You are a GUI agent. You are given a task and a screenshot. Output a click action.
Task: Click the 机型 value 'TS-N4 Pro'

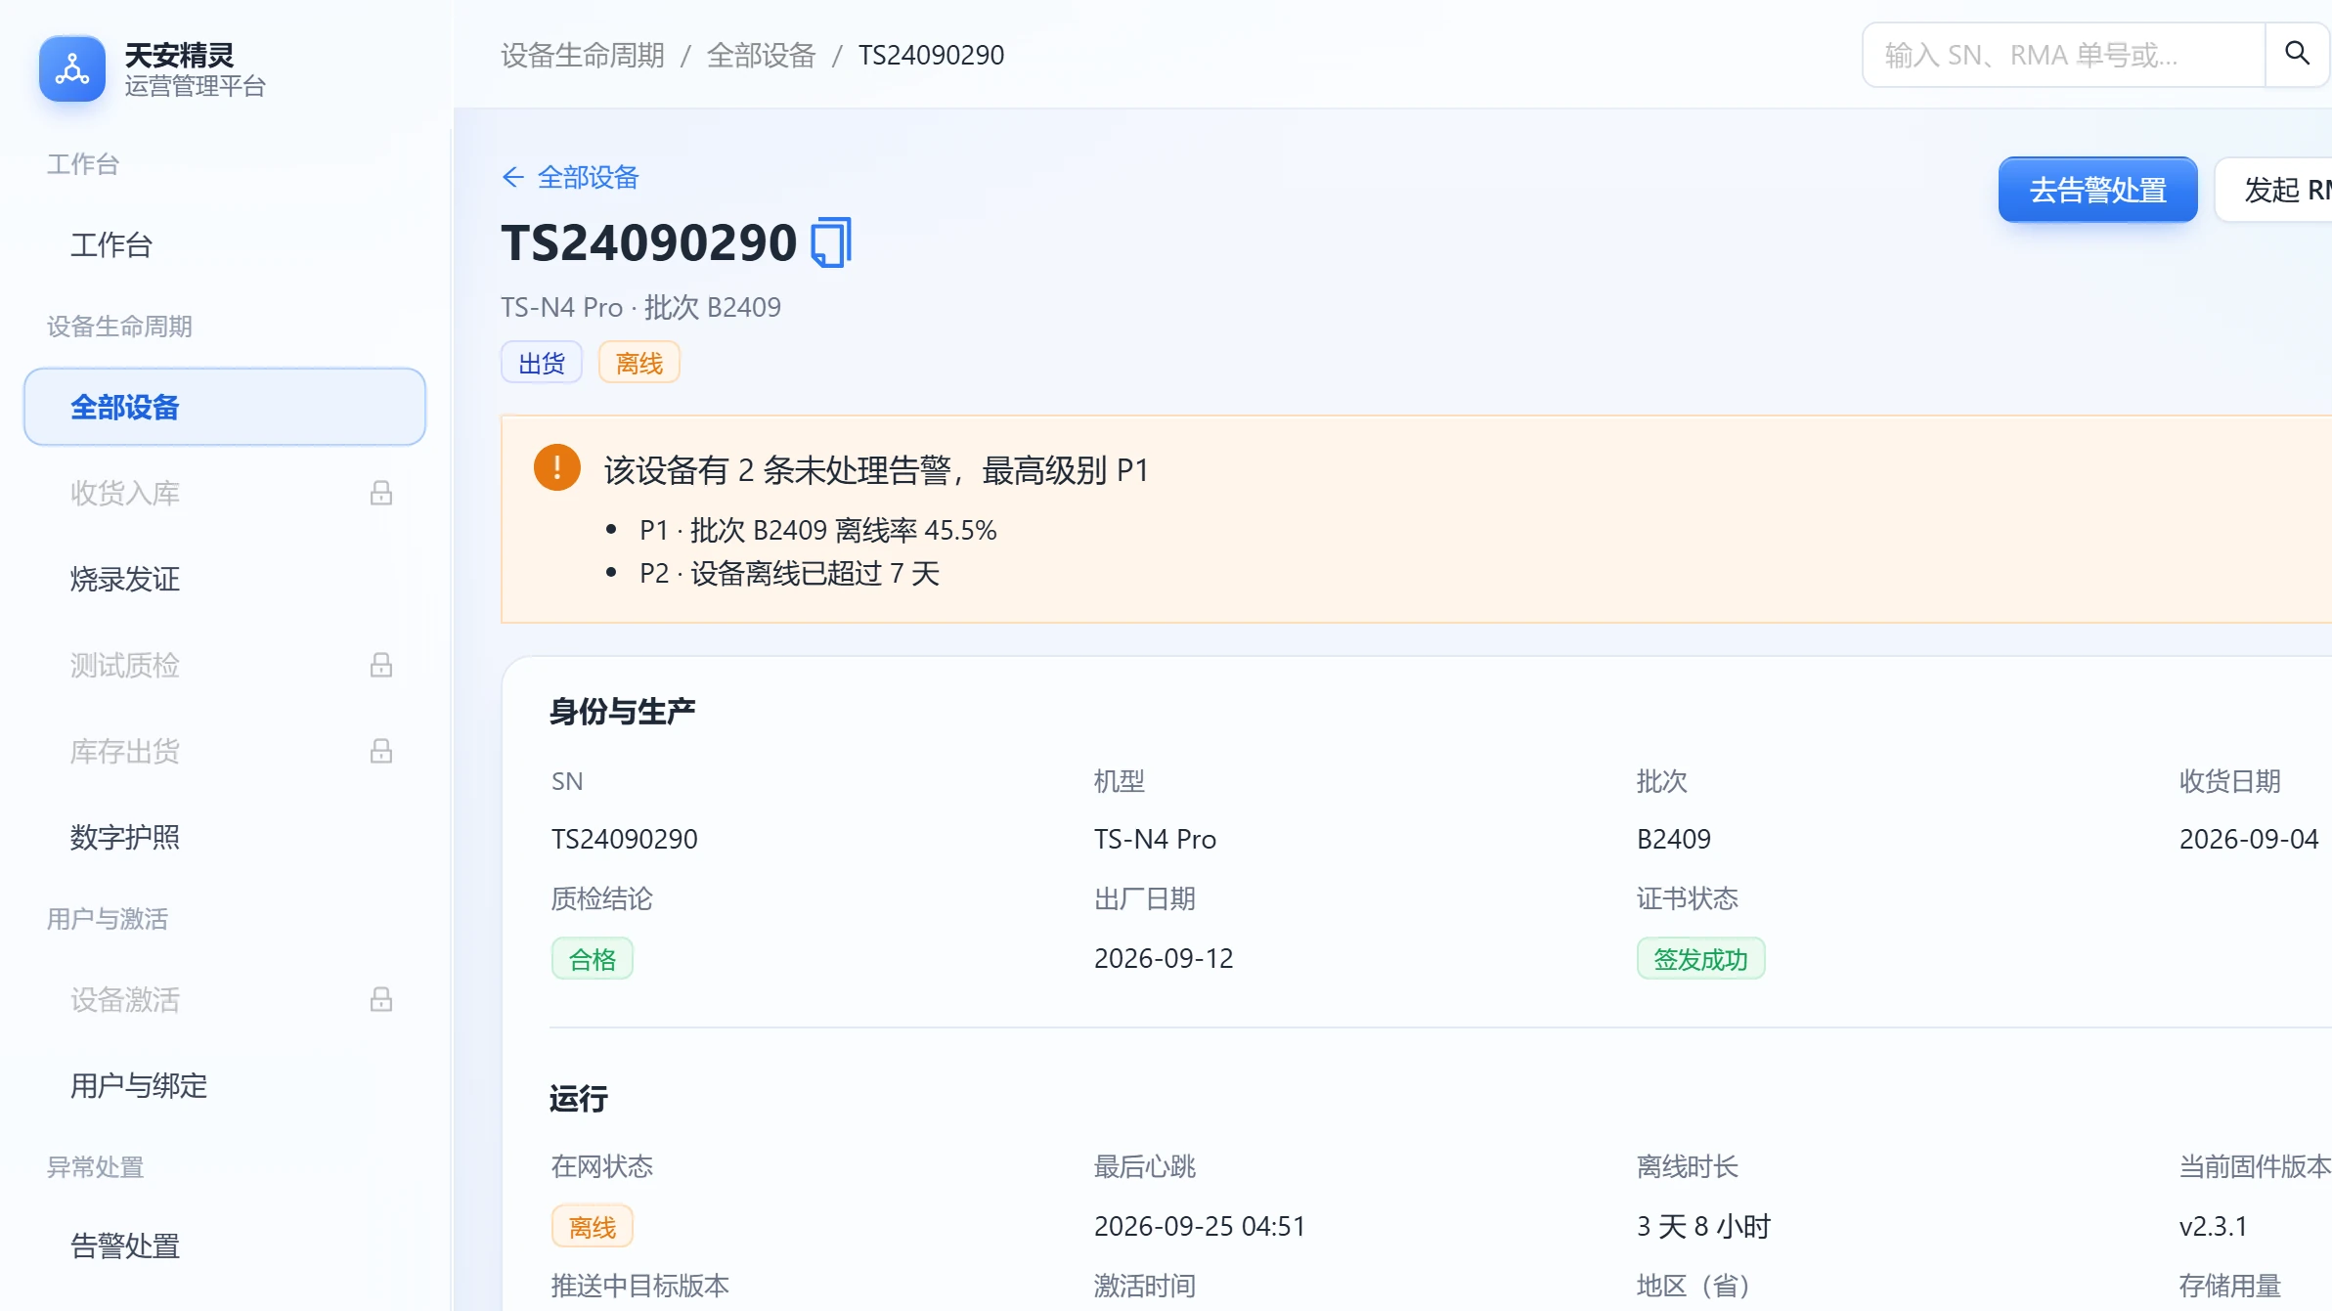(x=1155, y=839)
